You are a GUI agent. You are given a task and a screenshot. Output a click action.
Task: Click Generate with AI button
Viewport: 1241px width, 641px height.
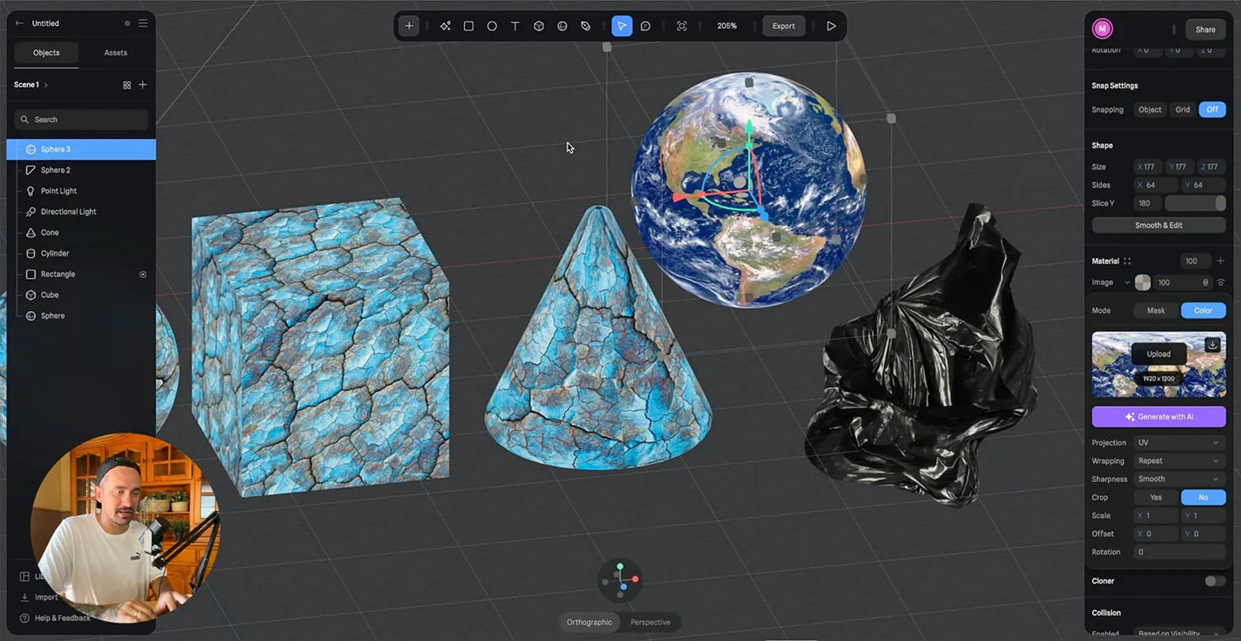pyautogui.click(x=1158, y=417)
